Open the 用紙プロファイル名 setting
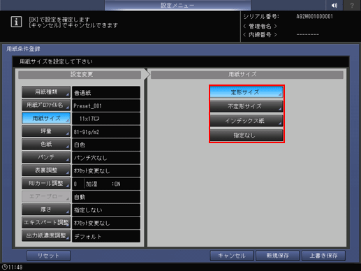This screenshot has width=361, height=271. (46, 105)
